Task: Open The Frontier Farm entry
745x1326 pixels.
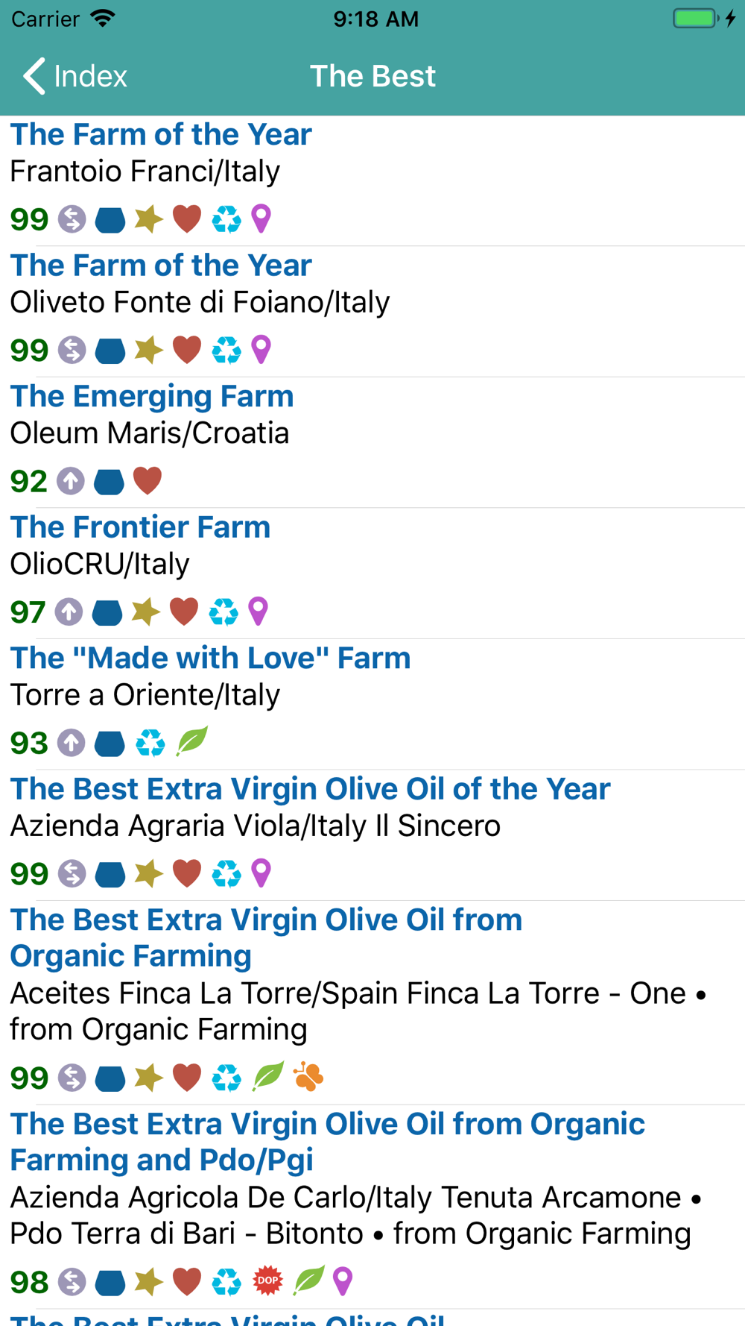Action: (140, 527)
